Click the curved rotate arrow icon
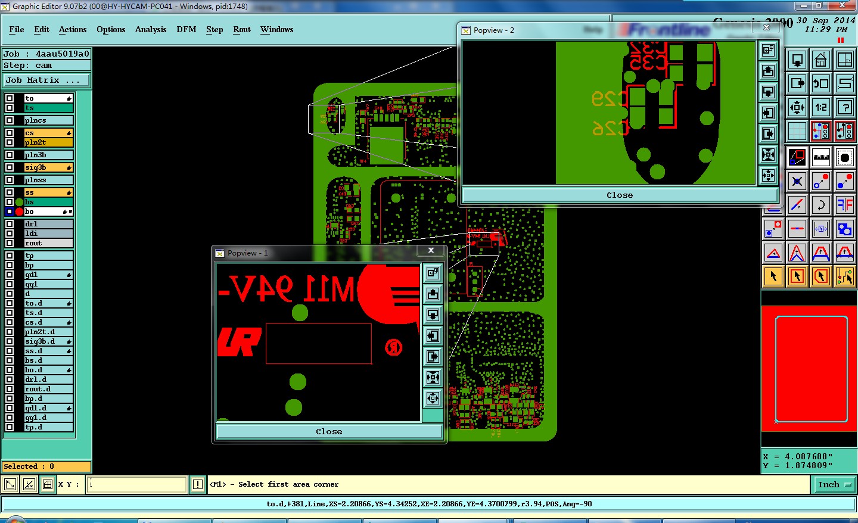 tap(821, 205)
